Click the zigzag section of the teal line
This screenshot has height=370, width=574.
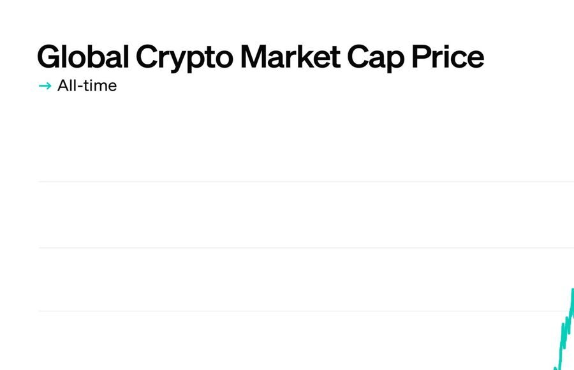[x=566, y=330]
